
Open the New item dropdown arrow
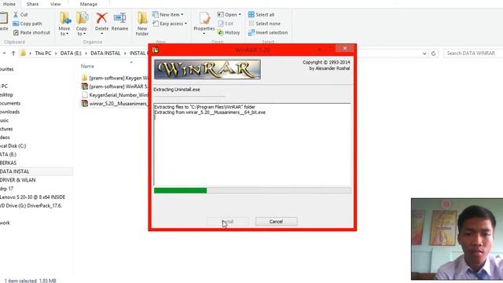click(182, 15)
